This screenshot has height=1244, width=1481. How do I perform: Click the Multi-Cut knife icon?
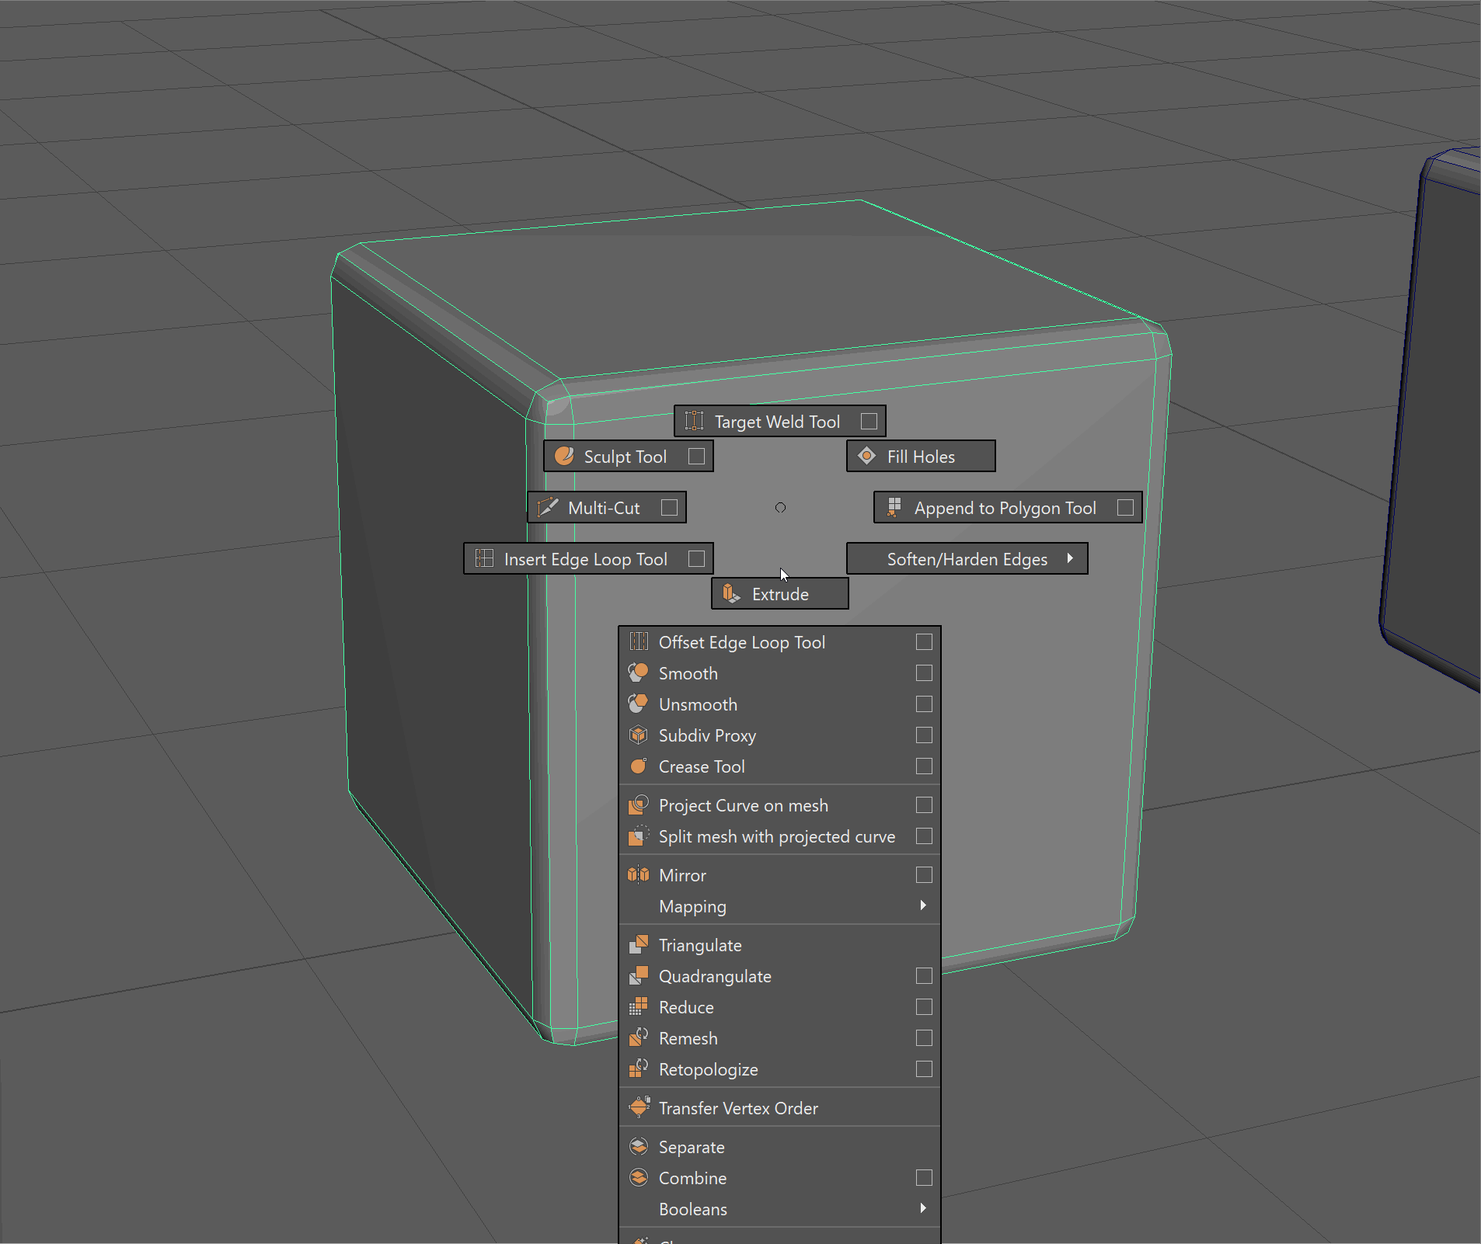(x=548, y=507)
